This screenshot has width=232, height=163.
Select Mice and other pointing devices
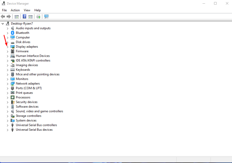(x=37, y=74)
